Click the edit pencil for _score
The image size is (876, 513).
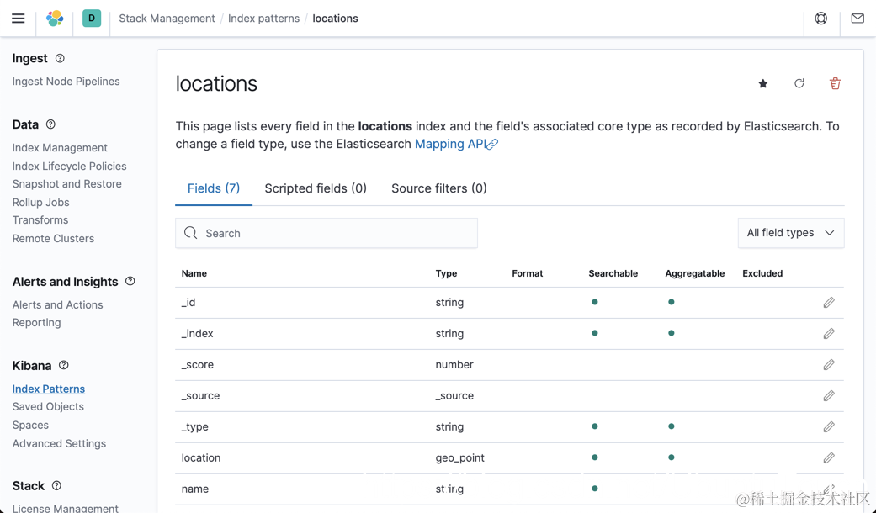click(x=829, y=364)
